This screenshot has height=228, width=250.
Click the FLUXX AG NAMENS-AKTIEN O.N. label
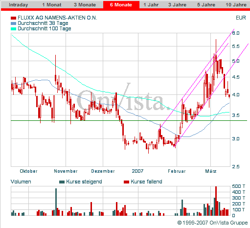point(57,18)
